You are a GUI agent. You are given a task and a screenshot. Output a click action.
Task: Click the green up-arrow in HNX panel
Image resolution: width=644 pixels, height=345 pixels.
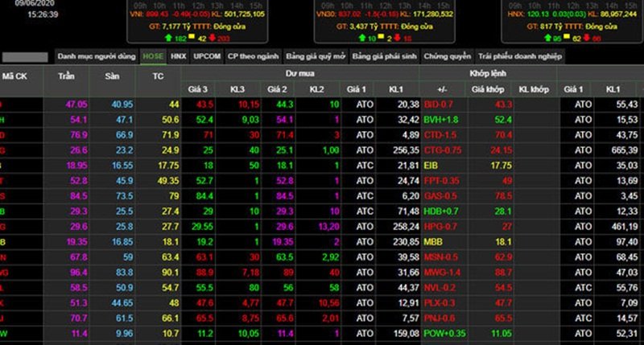click(x=547, y=38)
